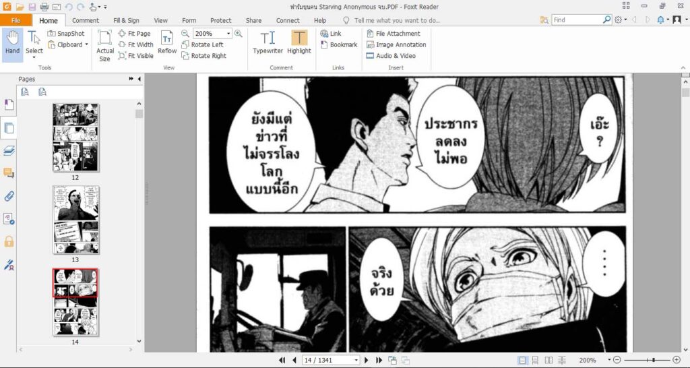690x368 pixels.
Task: Open the comments side panel
Action: point(9,173)
